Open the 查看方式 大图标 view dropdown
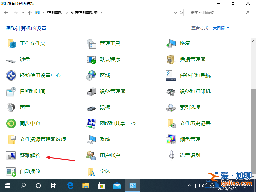Viewport: 256px width, 192px height. 220,28
